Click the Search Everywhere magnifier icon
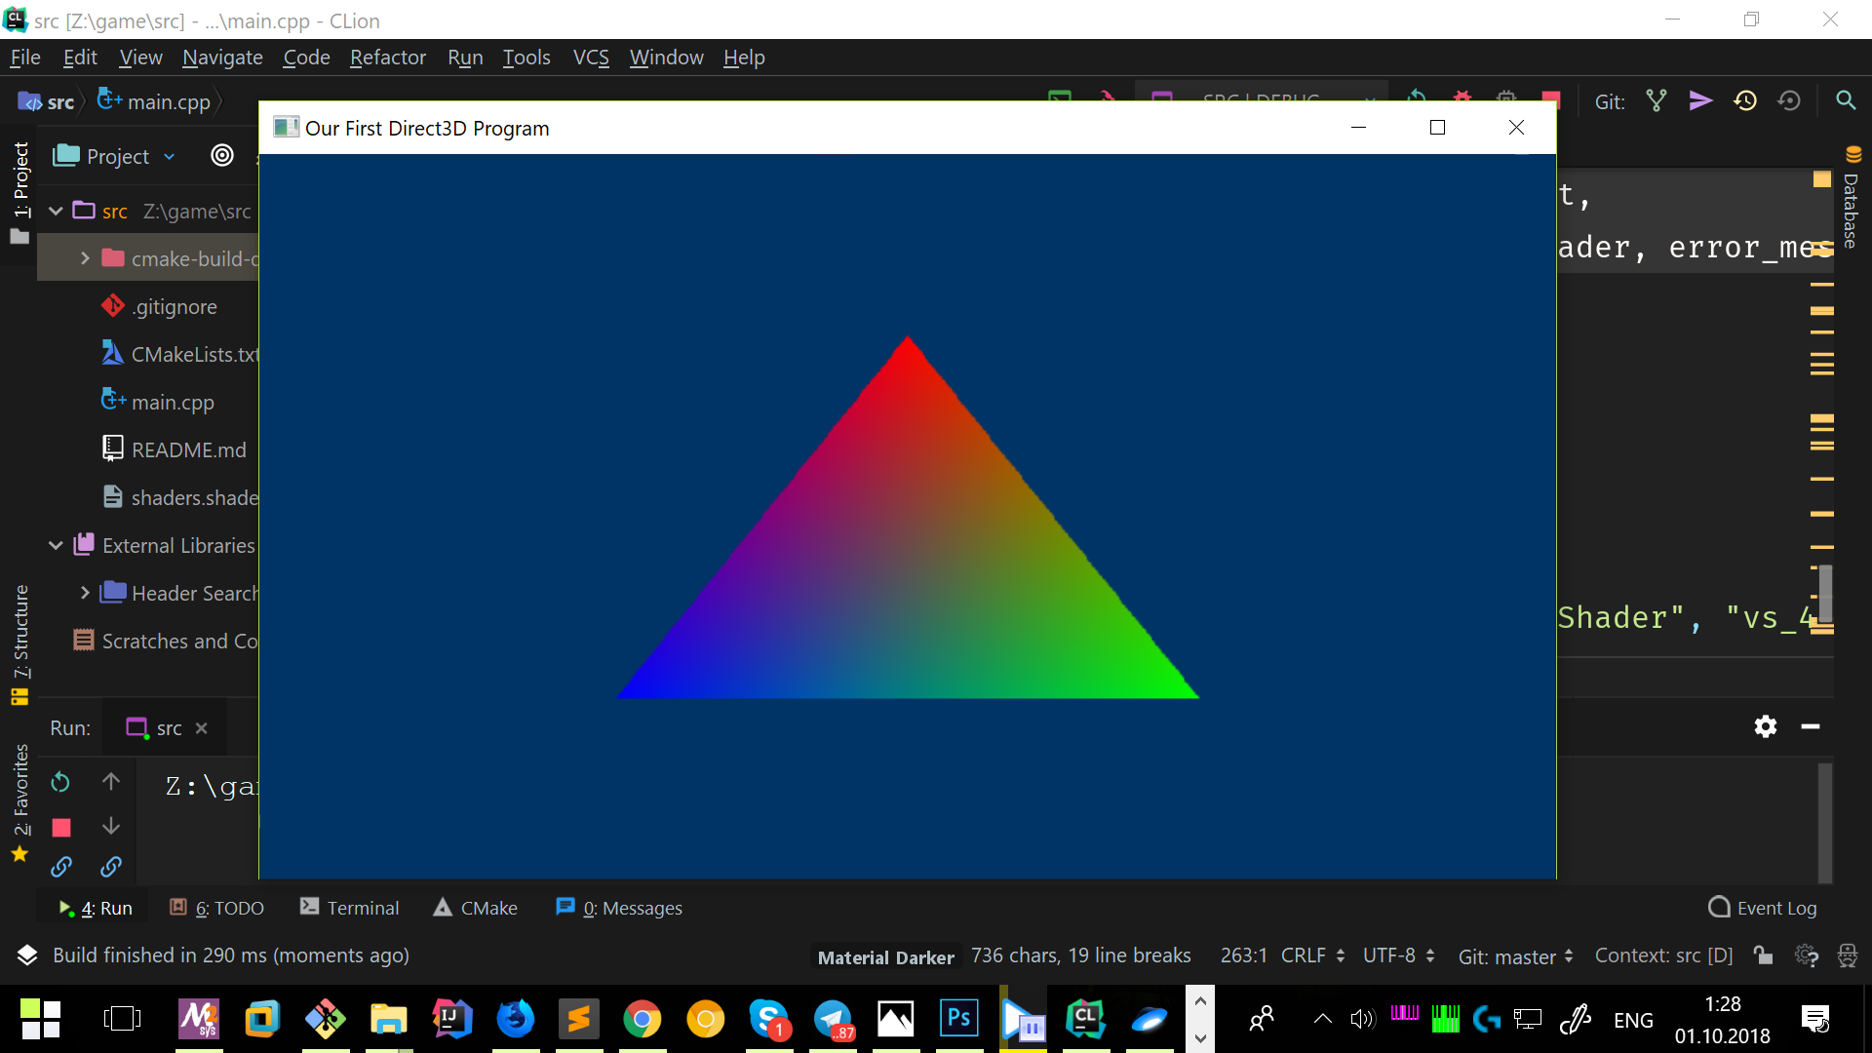 click(1846, 100)
